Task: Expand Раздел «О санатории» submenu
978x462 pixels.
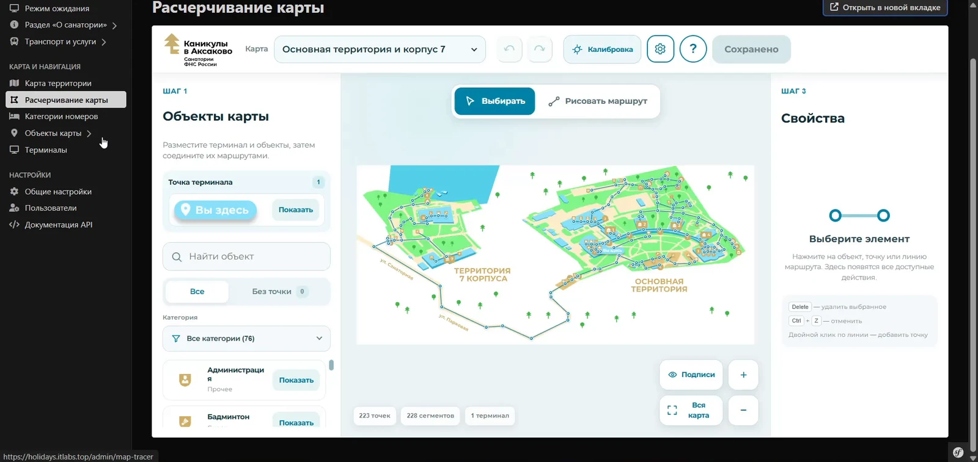Action: click(114, 26)
